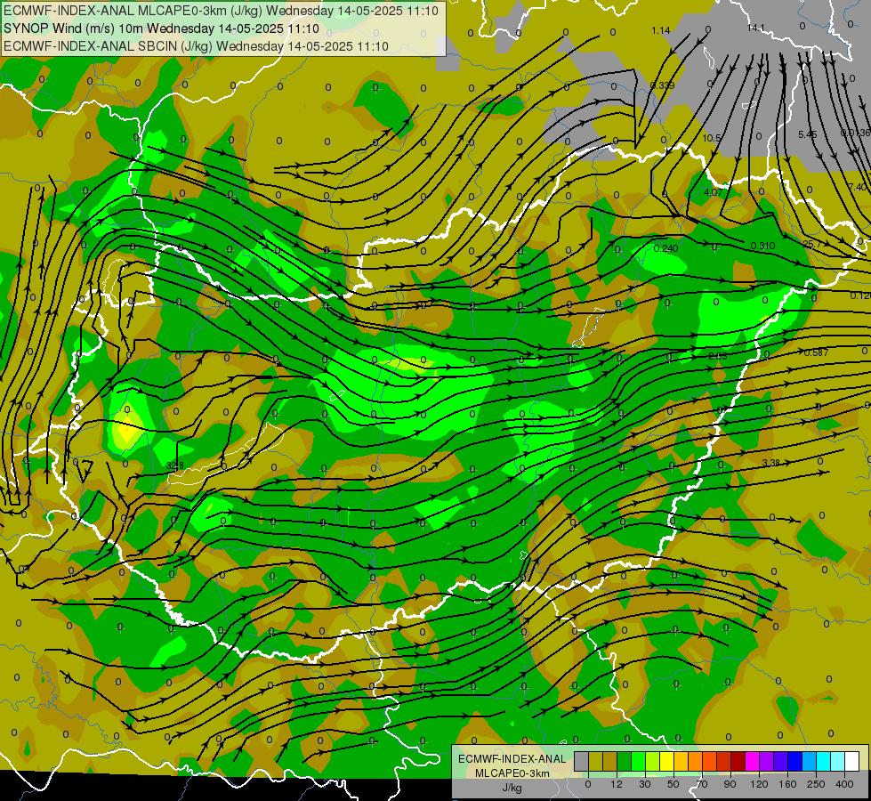Click the '70' tick on the legend scale
Viewport: 871px width, 801px height.
(x=702, y=784)
